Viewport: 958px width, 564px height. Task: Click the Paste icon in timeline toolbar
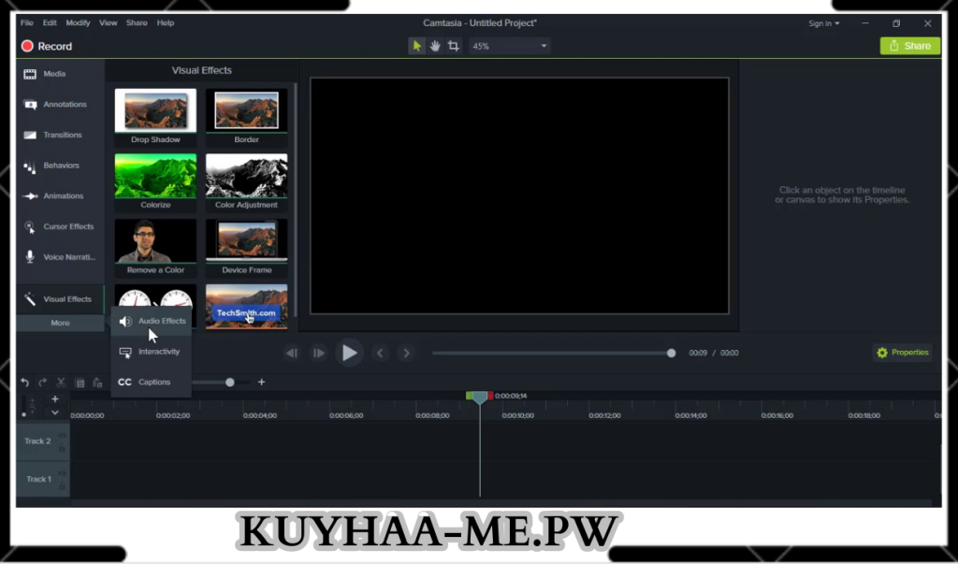97,383
